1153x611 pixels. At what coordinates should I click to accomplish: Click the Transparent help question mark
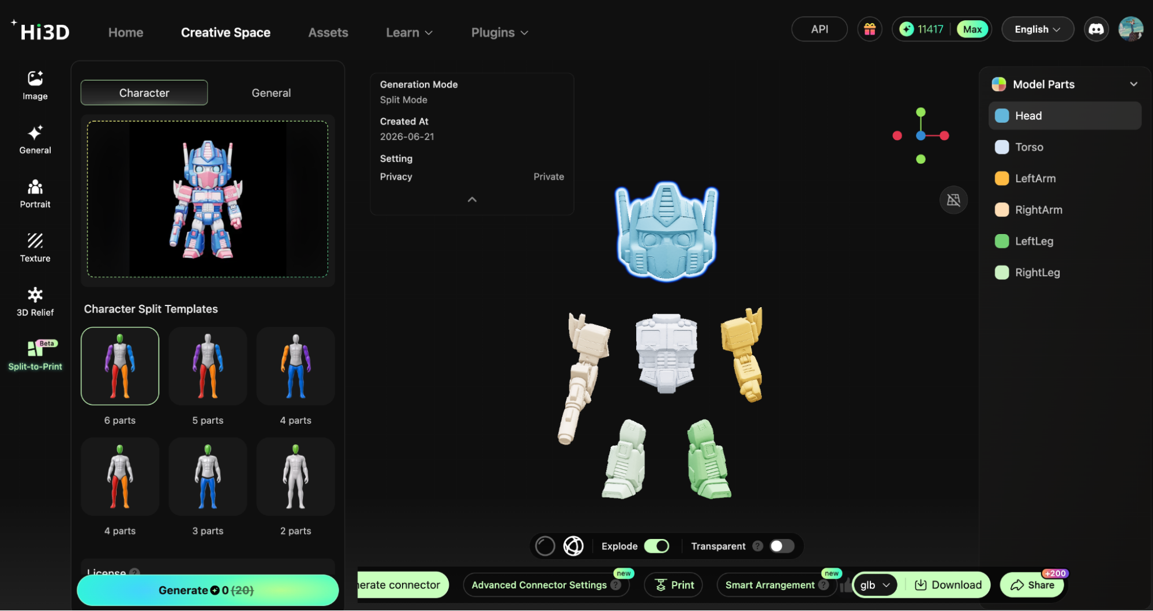757,546
